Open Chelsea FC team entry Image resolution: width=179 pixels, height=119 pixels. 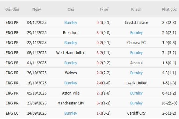[x=136, y=43]
